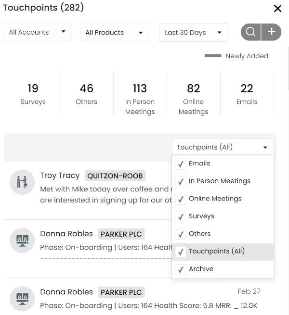Select the 22 Emails summary tile
Image resolution: width=289 pixels, height=315 pixels.
(x=247, y=94)
